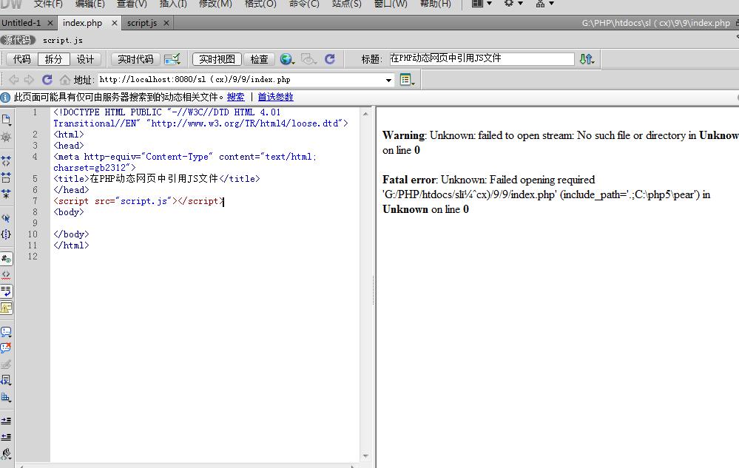Click apply comment icon
This screenshot has width=739, height=468.
(x=6, y=332)
